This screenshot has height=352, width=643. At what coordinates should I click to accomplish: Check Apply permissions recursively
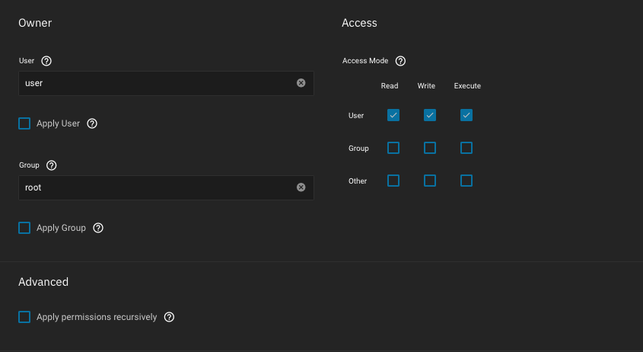coord(24,317)
